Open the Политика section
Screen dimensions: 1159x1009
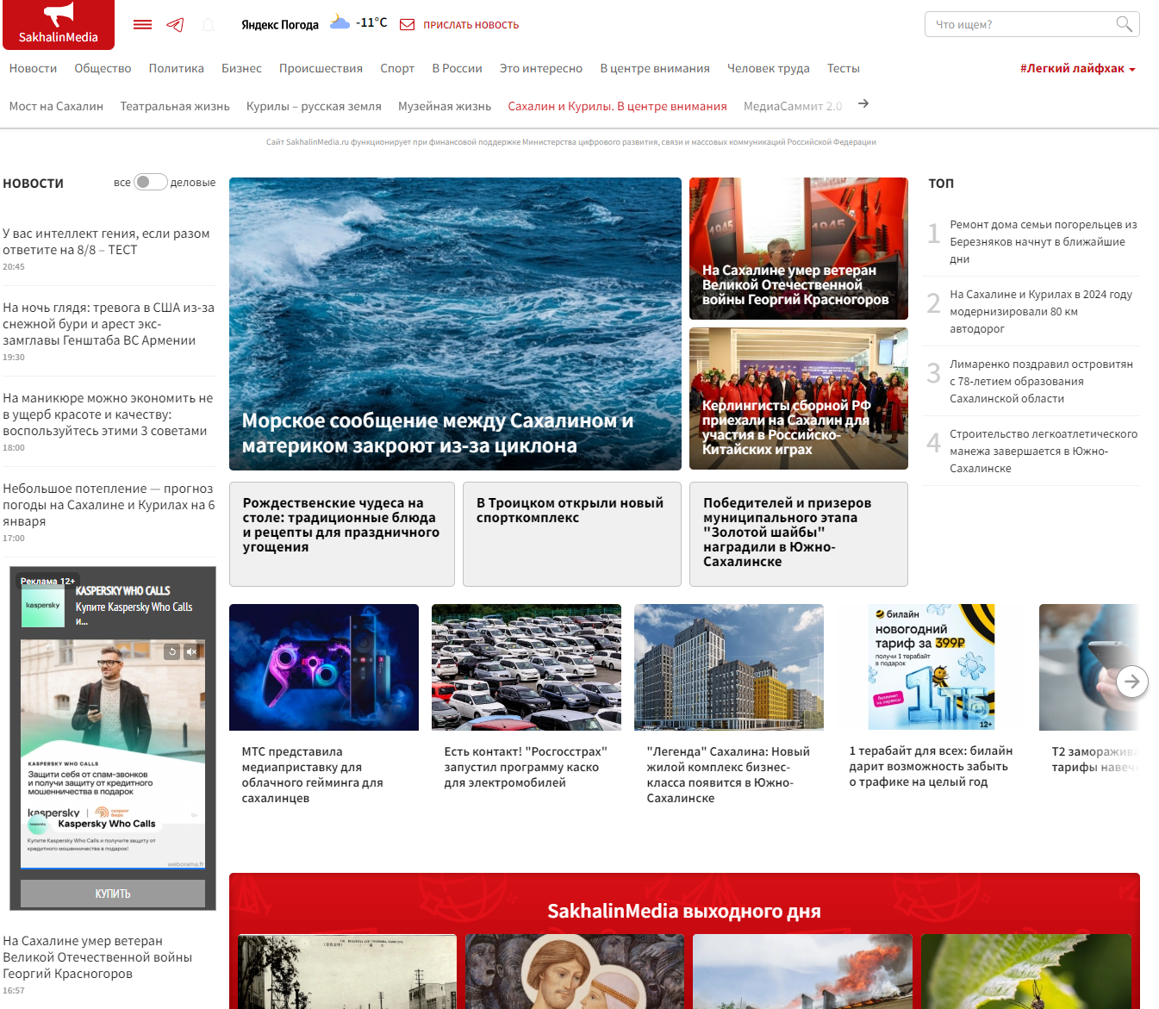177,69
